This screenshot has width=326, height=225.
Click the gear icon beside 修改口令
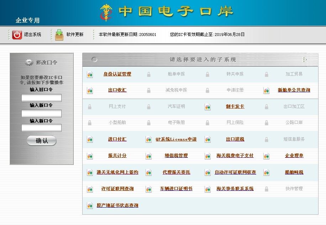29,62
